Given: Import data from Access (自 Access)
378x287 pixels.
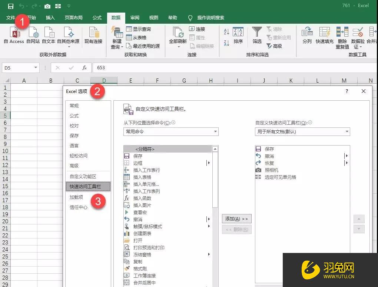Looking at the screenshot, I should tap(14, 35).
